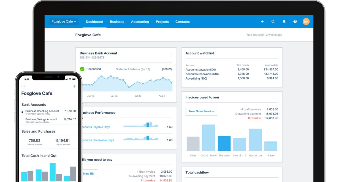Open the Contacts menu
The width and height of the screenshot is (358, 182).
pos(182,22)
